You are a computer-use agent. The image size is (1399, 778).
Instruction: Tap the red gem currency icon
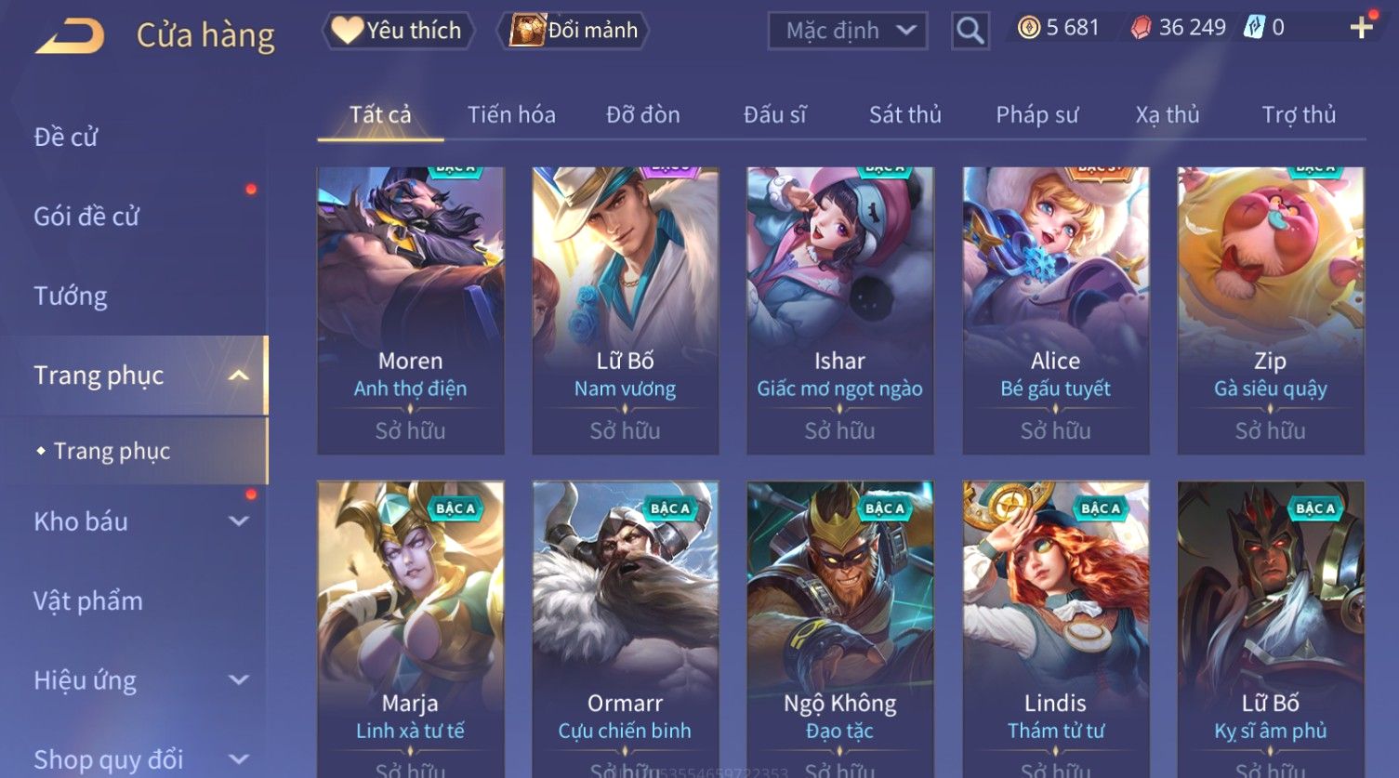pyautogui.click(x=1141, y=28)
